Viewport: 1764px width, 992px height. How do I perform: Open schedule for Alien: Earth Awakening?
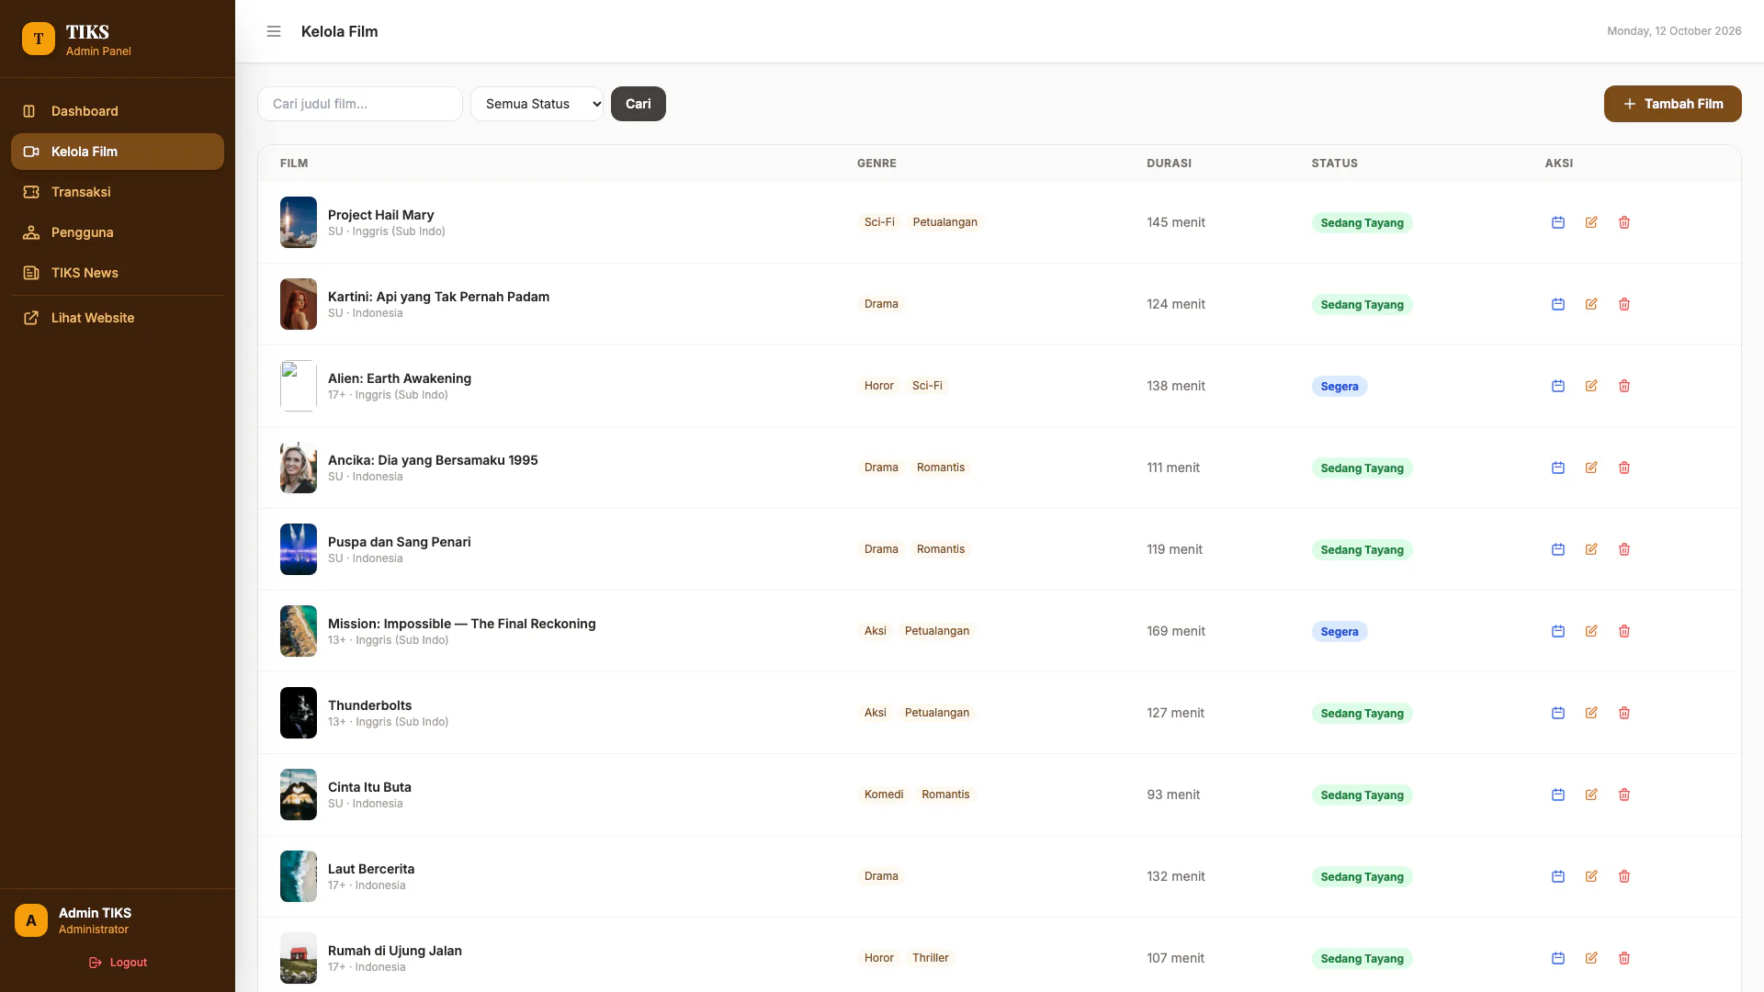pyautogui.click(x=1558, y=386)
